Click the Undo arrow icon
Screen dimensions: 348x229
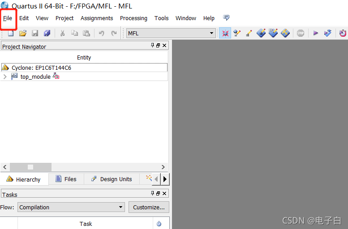click(101, 33)
